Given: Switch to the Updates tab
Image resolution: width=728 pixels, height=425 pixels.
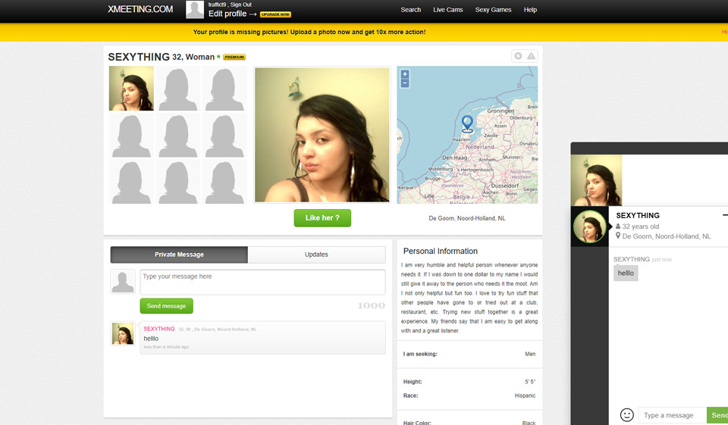Looking at the screenshot, I should click(x=316, y=255).
